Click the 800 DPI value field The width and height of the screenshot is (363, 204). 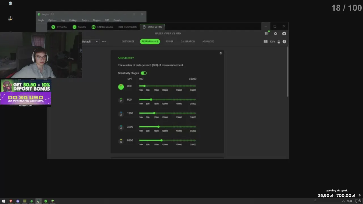point(129,99)
